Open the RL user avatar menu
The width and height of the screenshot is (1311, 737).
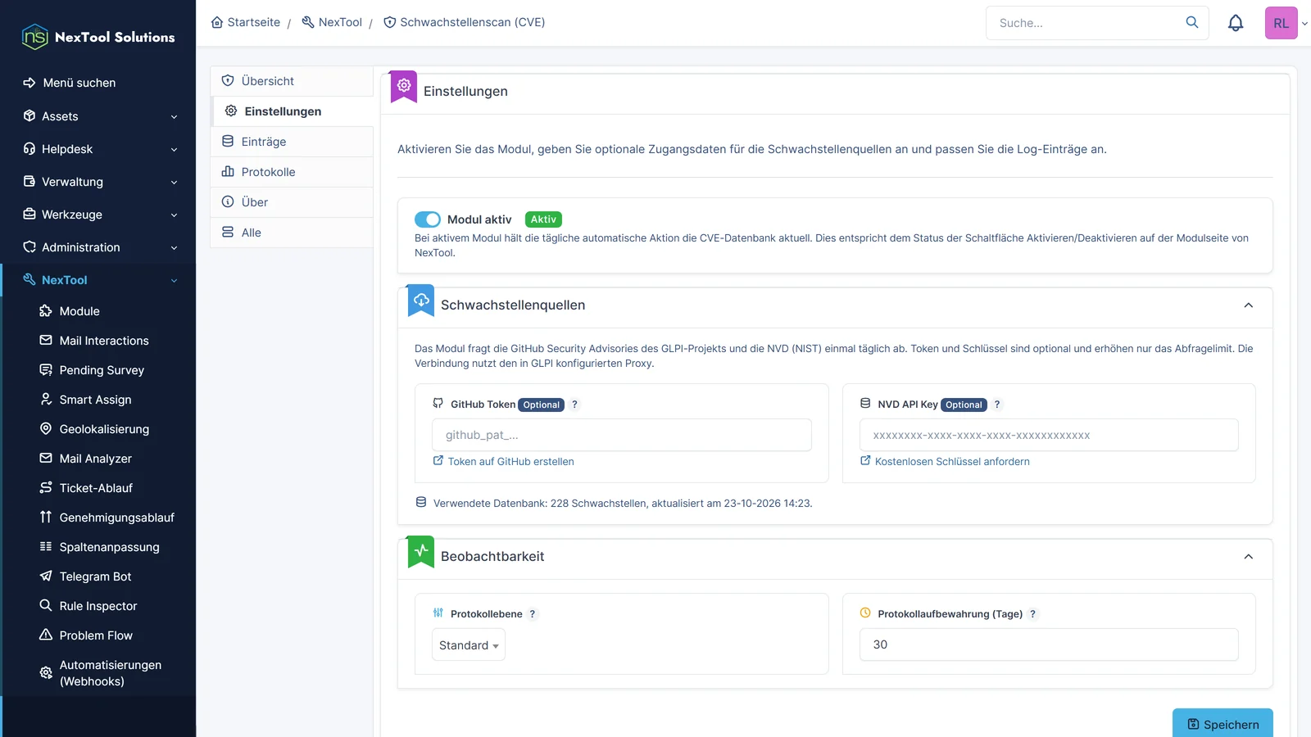[1281, 23]
